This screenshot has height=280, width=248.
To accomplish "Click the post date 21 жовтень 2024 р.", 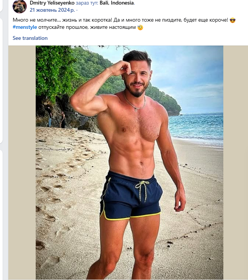I will pos(52,10).
